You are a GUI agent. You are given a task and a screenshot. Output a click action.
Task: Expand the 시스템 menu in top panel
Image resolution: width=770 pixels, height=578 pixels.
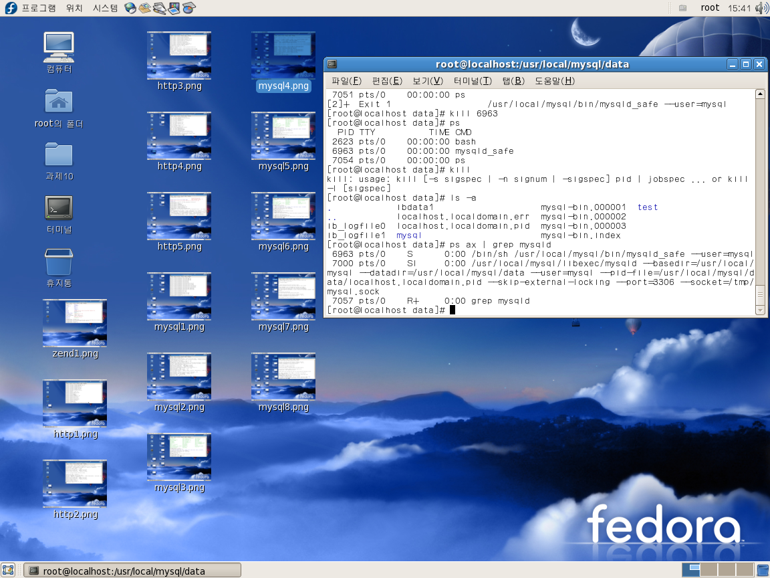105,8
